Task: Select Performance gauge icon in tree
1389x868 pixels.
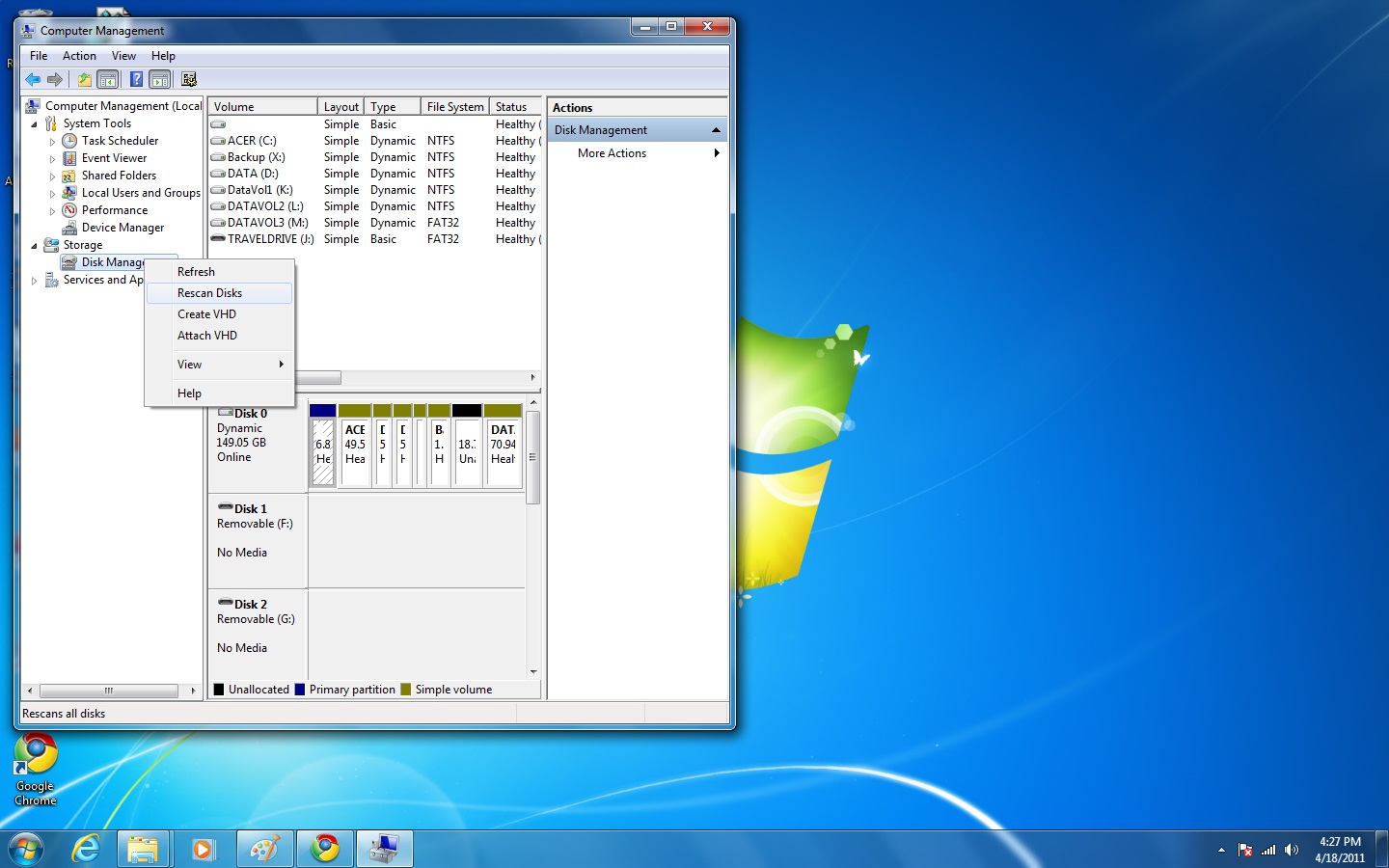Action: point(69,210)
